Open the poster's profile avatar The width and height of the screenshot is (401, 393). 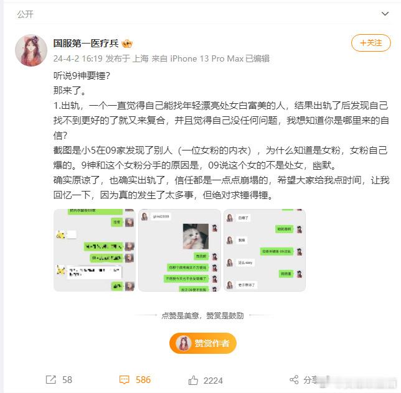pos(31,50)
